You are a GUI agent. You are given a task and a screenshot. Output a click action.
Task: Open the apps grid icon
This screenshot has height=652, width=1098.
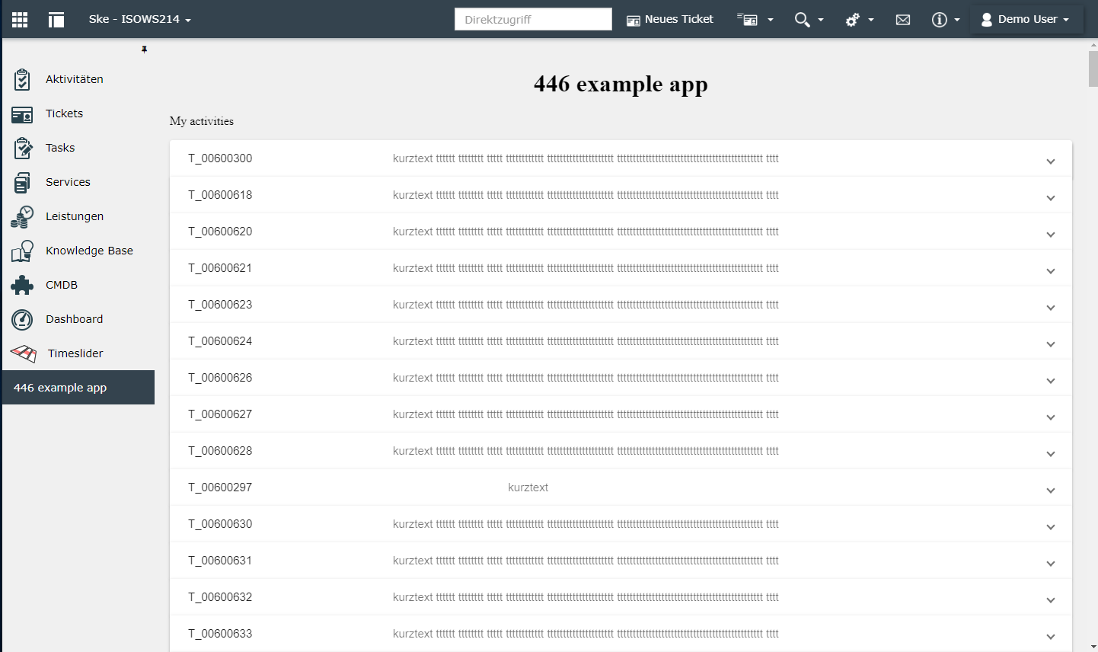[20, 20]
